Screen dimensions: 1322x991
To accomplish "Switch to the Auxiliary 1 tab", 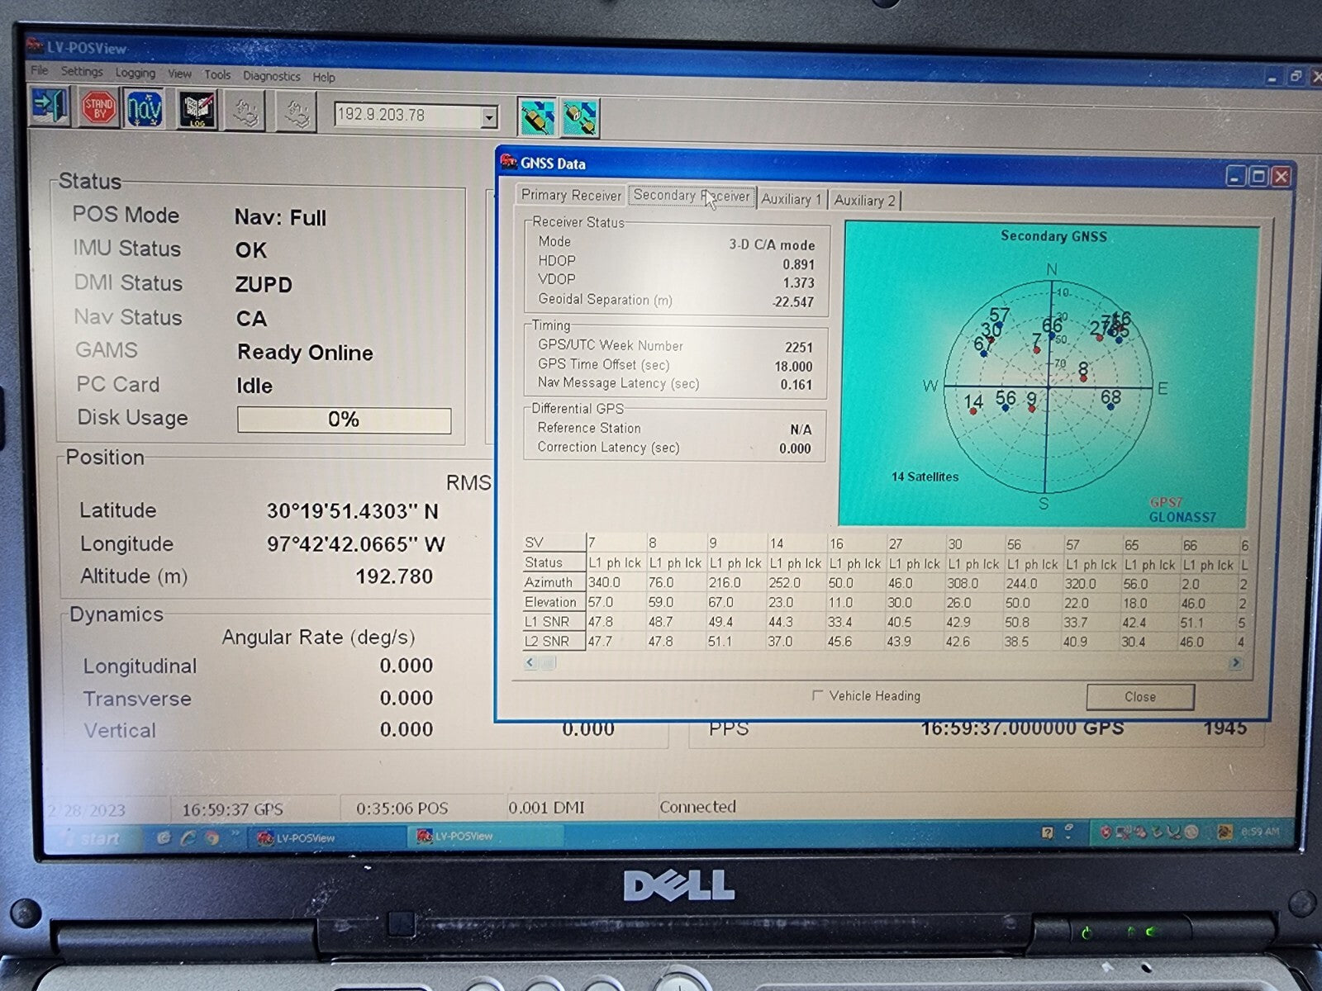I will pyautogui.click(x=792, y=199).
